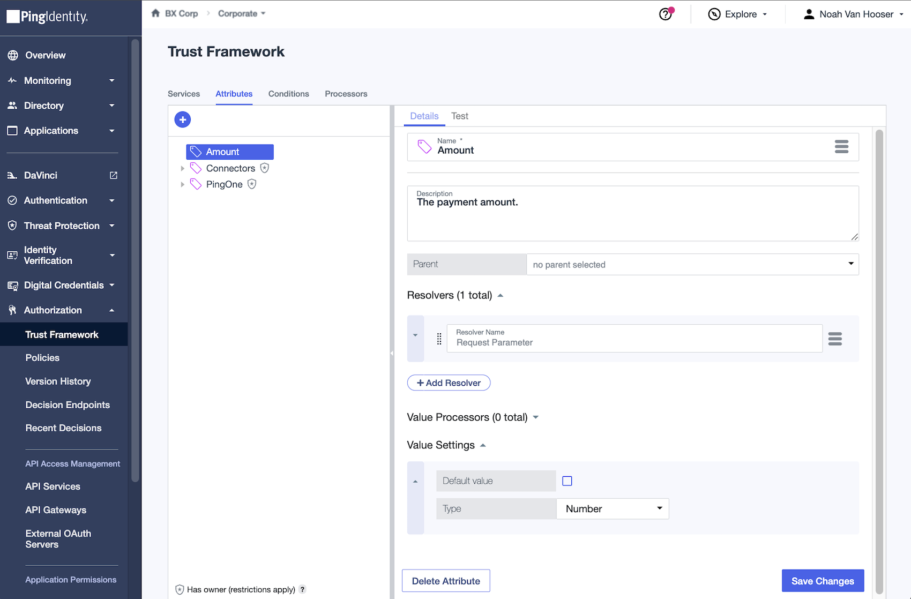Toggle the Default value checkbox
The height and width of the screenshot is (599, 911).
(567, 481)
